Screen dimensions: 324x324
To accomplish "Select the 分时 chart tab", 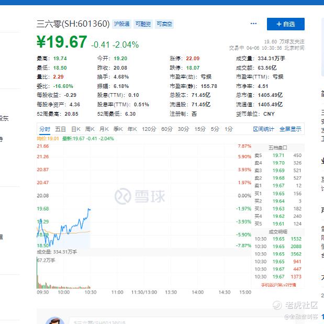I will click(x=45, y=129).
